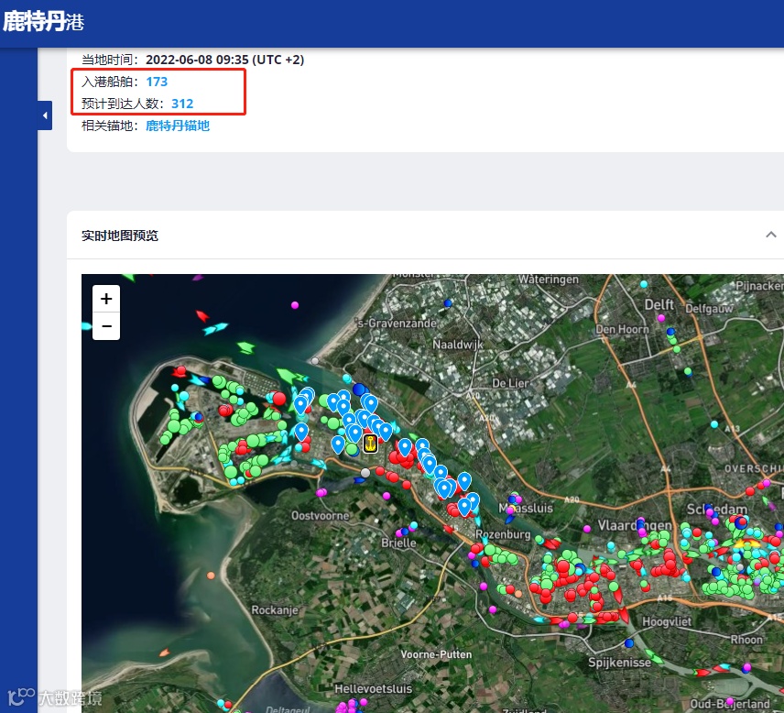Screen dimensions: 784x713
Task: Click the Voorne-Putten label on the map
Action: 436,654
